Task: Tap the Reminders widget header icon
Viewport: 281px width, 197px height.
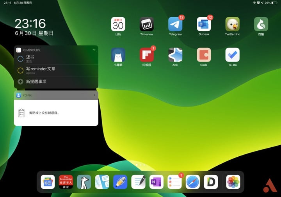Action: coord(18,50)
